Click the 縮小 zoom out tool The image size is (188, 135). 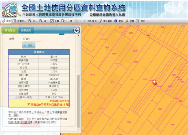pos(44,21)
